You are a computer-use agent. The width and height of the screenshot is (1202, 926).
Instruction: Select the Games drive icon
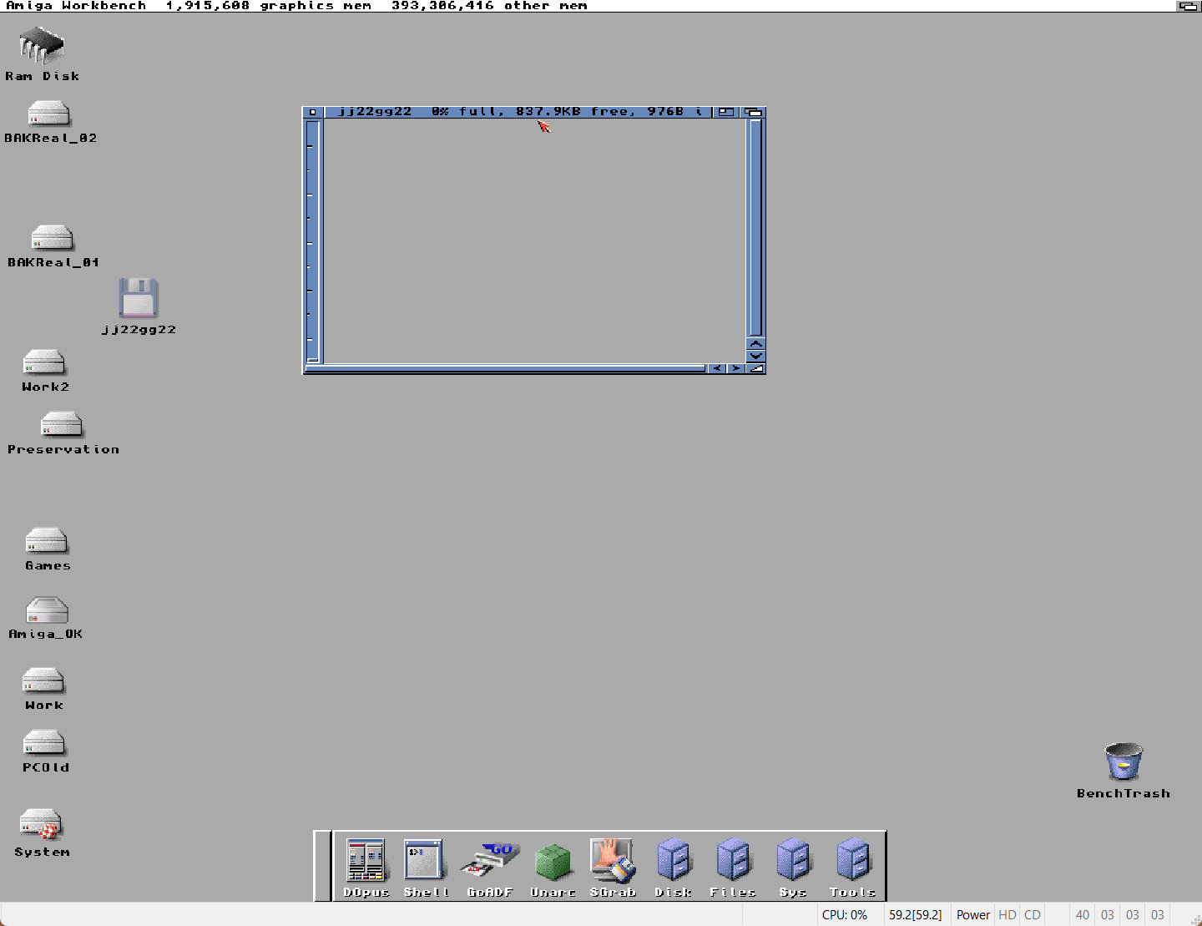pos(47,541)
